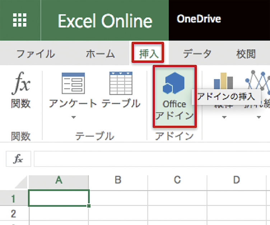Switch to the データ tab
Viewport: 270px width, 225px height.
coord(197,54)
